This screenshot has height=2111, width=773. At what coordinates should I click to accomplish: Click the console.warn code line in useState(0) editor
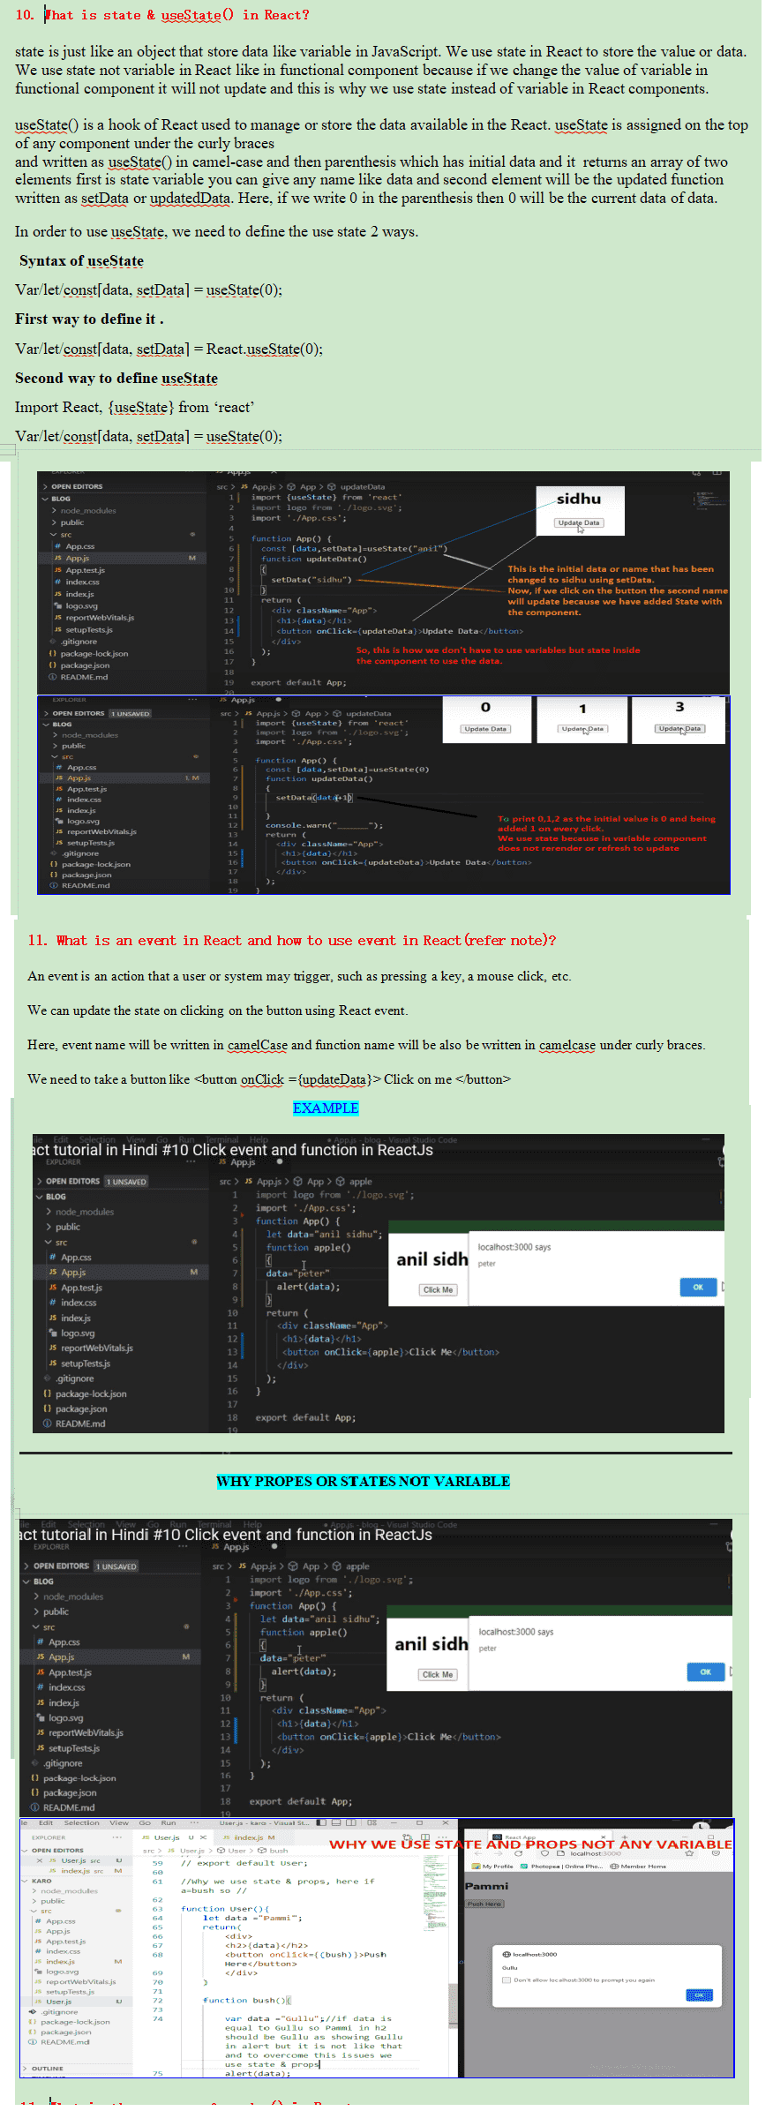tap(325, 825)
